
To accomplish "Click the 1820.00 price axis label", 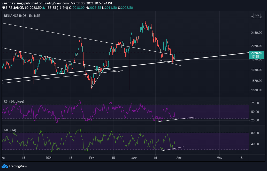I will (x=257, y=90).
